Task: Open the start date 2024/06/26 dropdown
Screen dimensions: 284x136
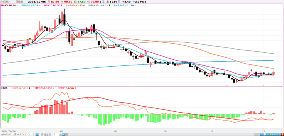Action: [x=14, y=134]
